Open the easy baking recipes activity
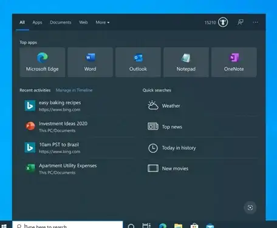Viewport: 277px width, 228px height. click(x=77, y=106)
